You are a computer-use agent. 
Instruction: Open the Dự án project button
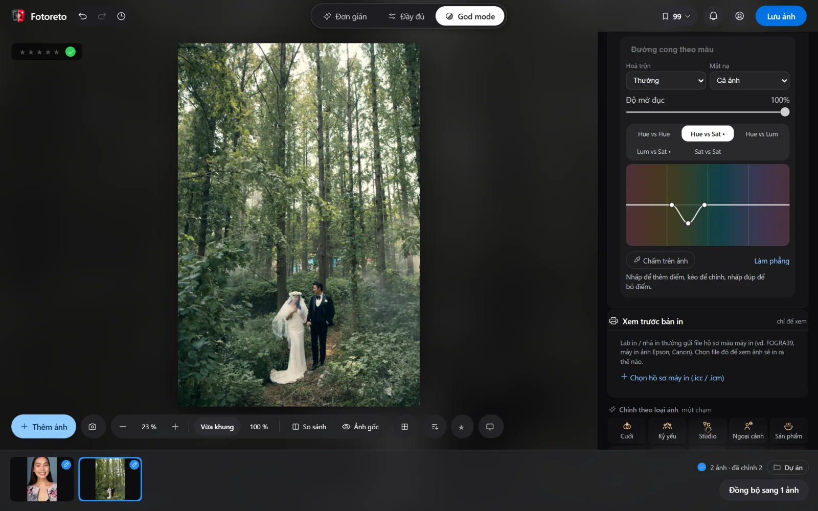787,468
